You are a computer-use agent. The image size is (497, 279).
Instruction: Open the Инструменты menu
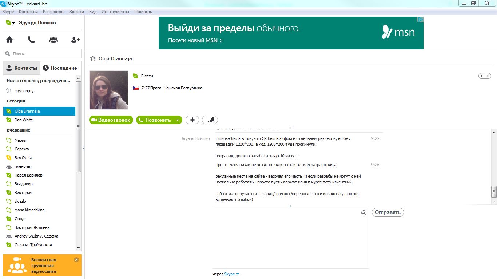115,12
